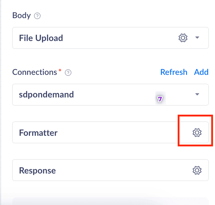Screen dimensions: 215x205
Task: Click the File Upload text in Body field
Action: click(41, 38)
